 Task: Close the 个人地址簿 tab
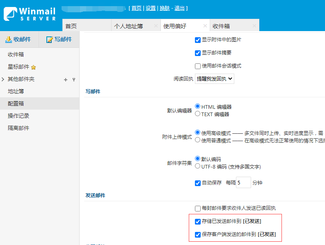click(156, 26)
